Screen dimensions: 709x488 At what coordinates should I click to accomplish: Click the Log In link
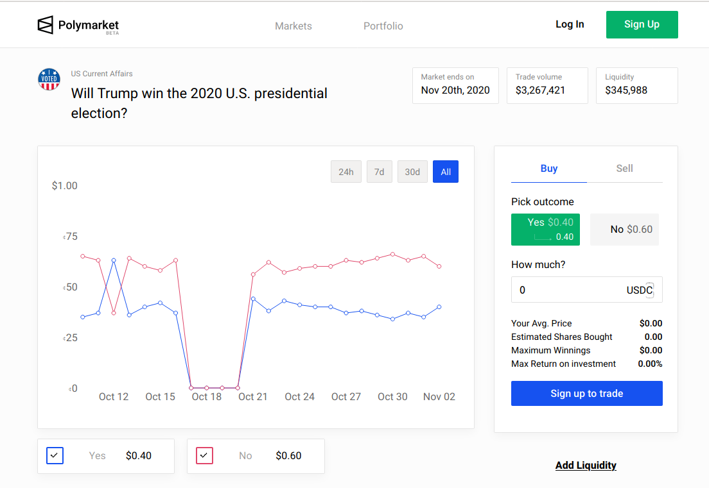[570, 24]
